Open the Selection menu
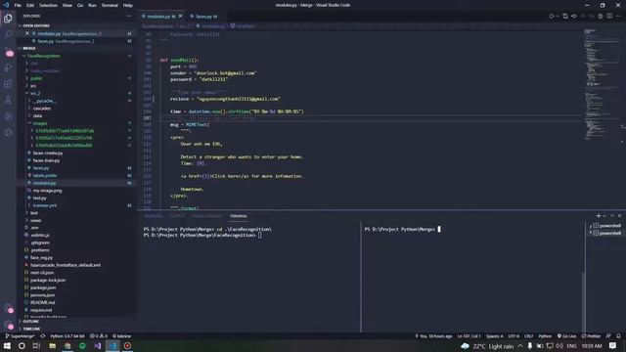Viewport: 626px width, 352px height. point(48,5)
